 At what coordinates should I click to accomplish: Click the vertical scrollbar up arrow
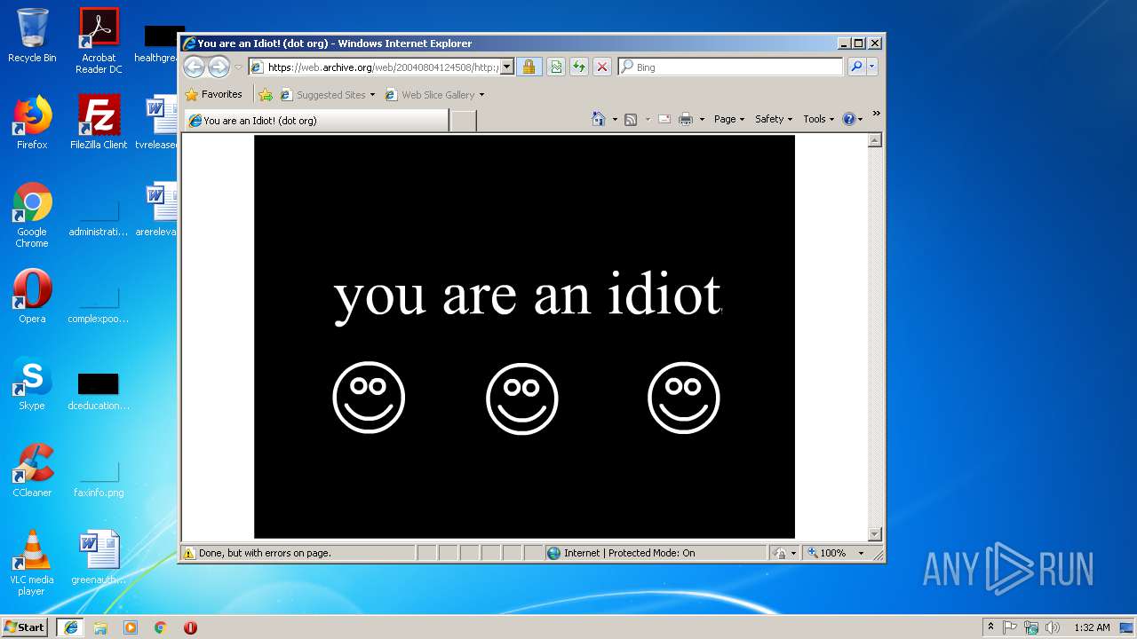(x=875, y=140)
